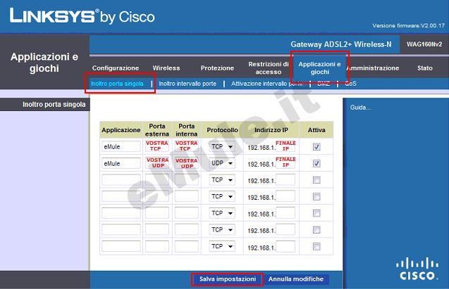Click the 'Porta esterna' column header
This screenshot has height=289, width=449.
(157, 130)
